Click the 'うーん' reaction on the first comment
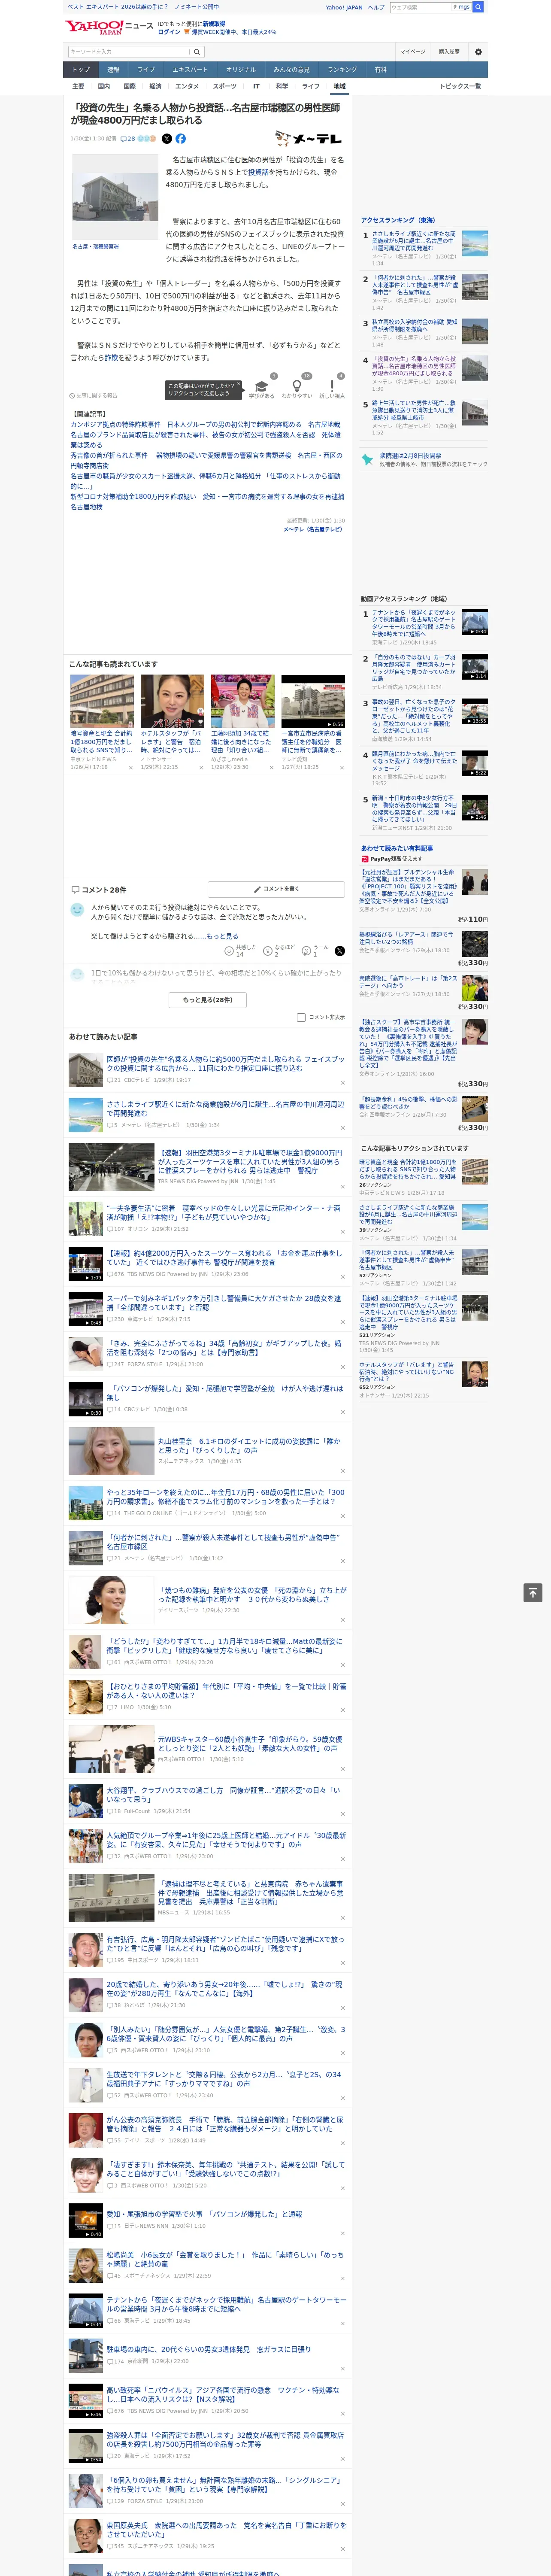This screenshot has height=2576, width=551. click(316, 950)
